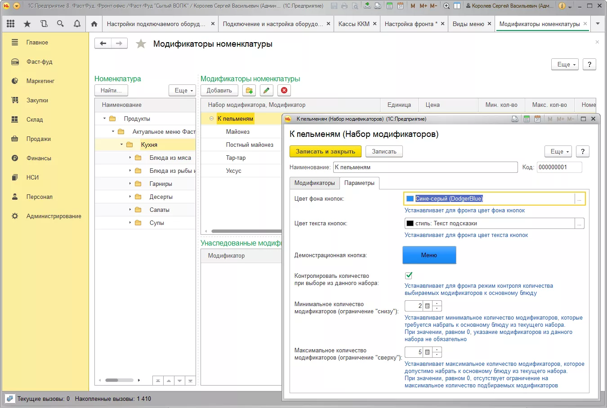Collapse the Продукты tree node
The height and width of the screenshot is (408, 607).
tap(104, 118)
